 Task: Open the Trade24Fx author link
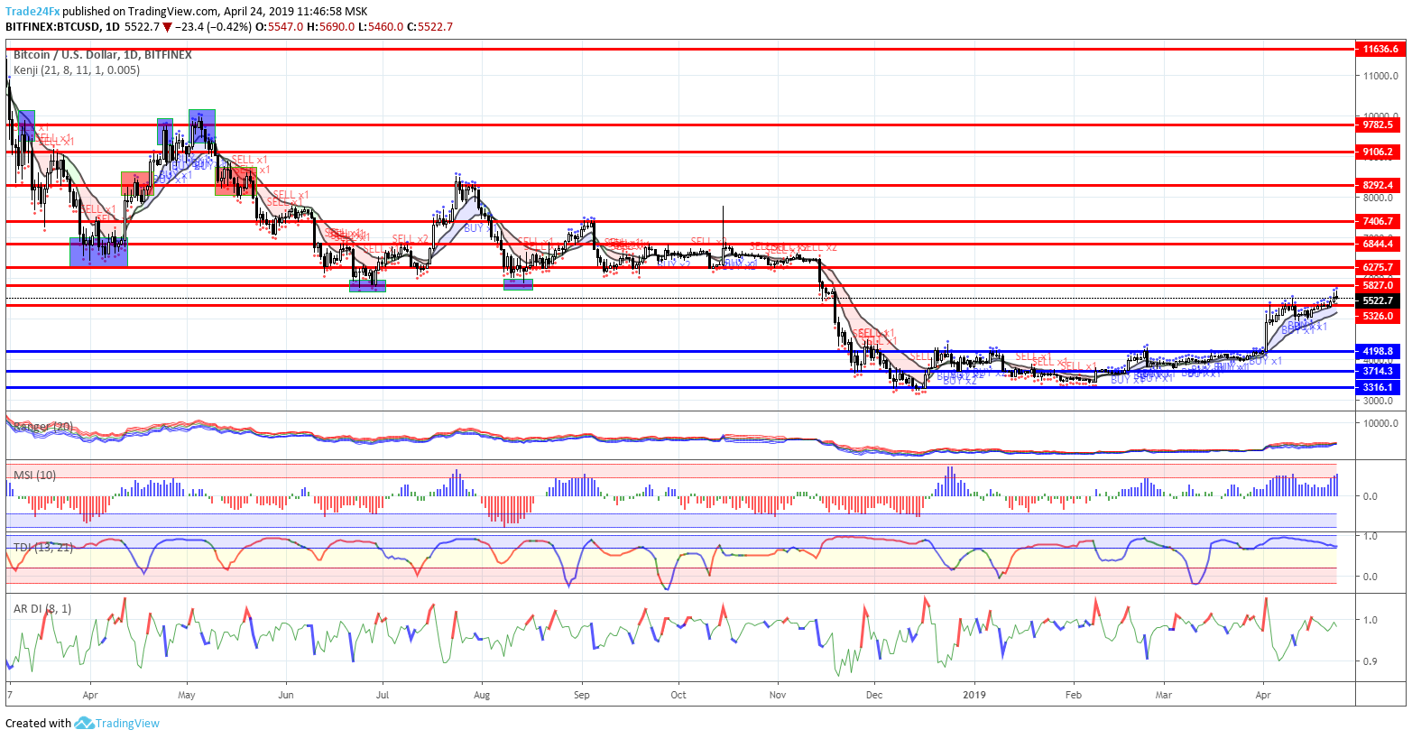[x=32, y=12]
